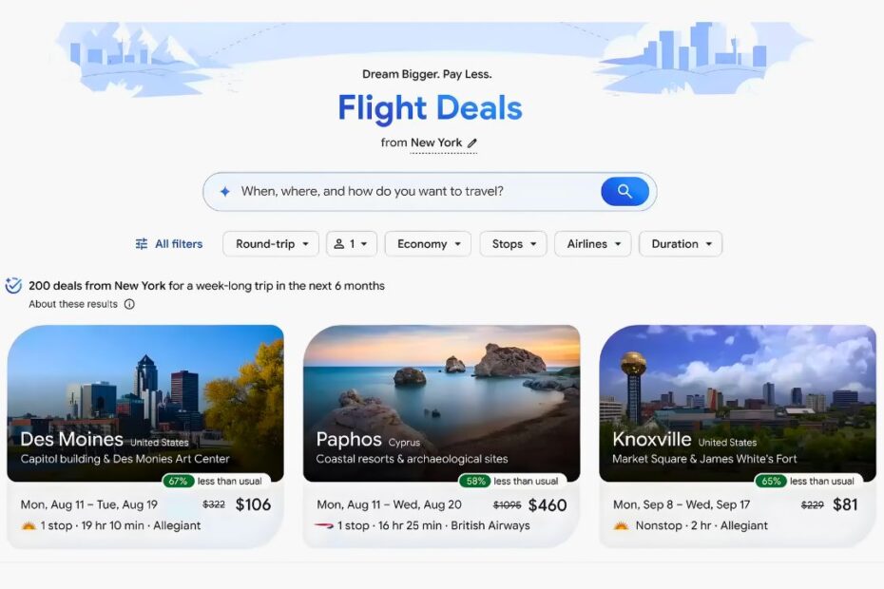The height and width of the screenshot is (589, 884).
Task: Click the blue magnifier search button
Action: tap(625, 192)
